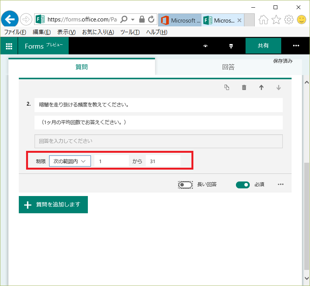Image resolution: width=310 pixels, height=286 pixels.
Task: Click the 共有 share button
Action: point(263,46)
